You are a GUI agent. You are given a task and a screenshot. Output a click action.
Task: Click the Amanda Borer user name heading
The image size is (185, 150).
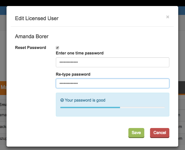(x=32, y=37)
